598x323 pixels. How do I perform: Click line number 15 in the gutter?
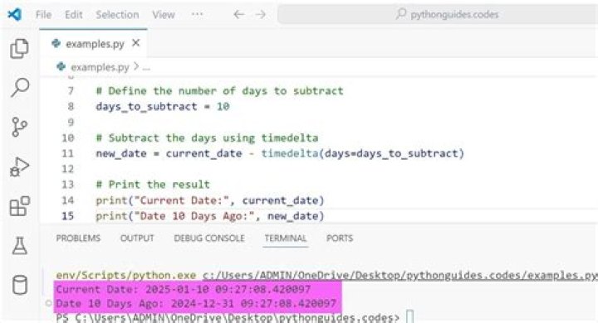(68, 215)
